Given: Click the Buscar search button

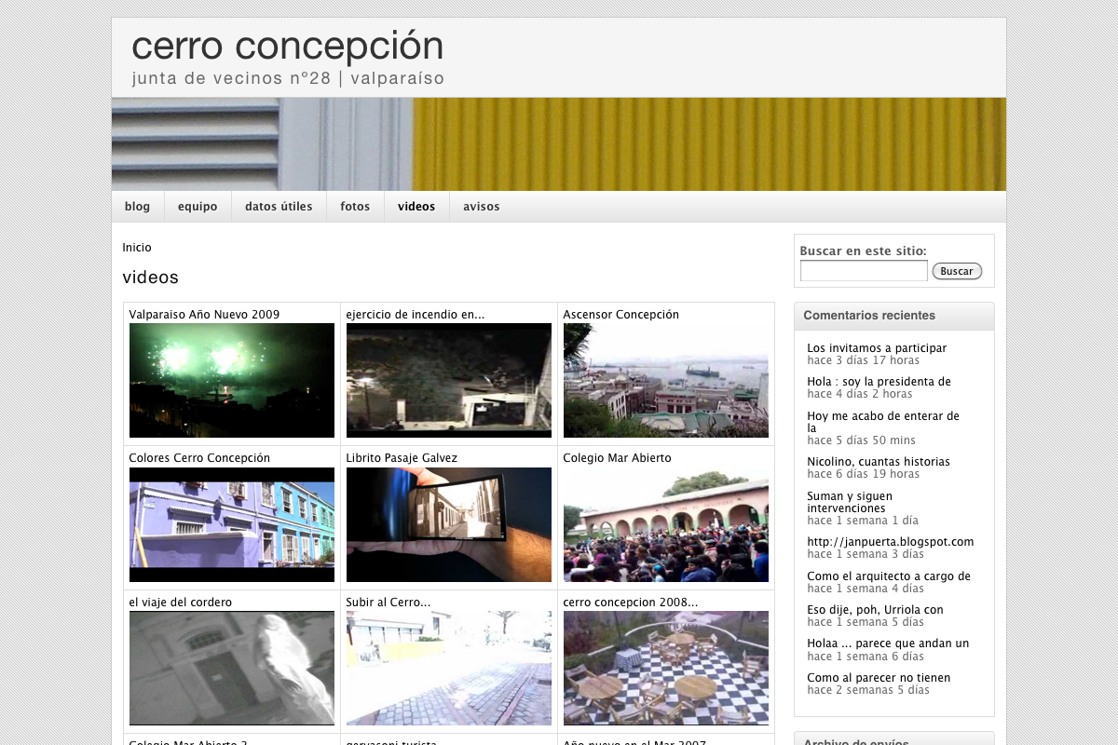Looking at the screenshot, I should point(957,271).
